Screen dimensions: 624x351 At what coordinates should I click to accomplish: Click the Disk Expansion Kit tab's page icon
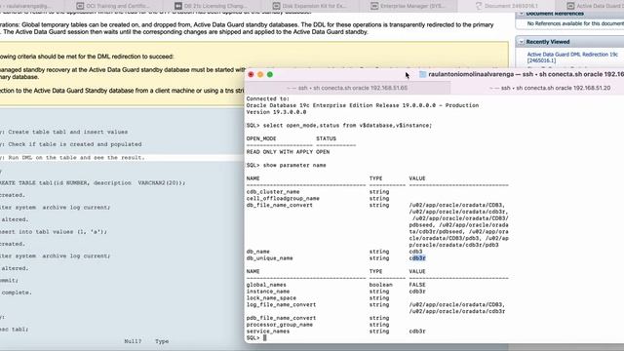click(276, 6)
